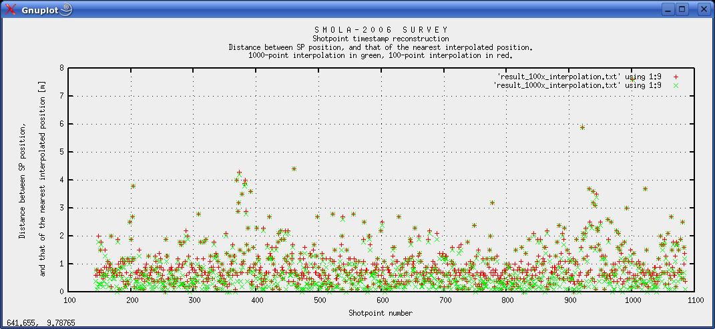The height and width of the screenshot is (329, 715).
Task: Click the 'Shotpoint number' x-axis label
Action: coord(380,313)
